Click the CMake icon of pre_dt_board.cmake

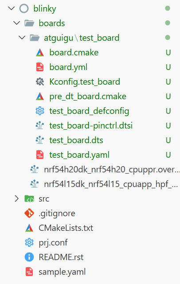tap(40, 96)
